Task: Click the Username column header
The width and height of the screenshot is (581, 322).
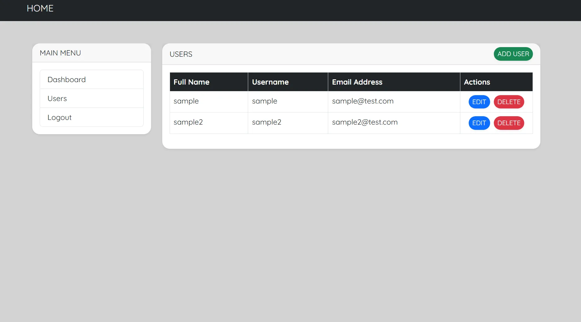Action: click(x=288, y=82)
